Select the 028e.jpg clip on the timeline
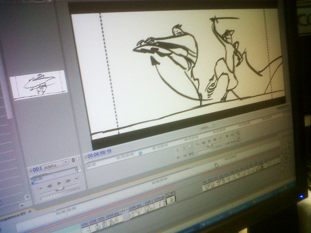Image resolution: width=311 pixels, height=233 pixels. [x=137, y=211]
